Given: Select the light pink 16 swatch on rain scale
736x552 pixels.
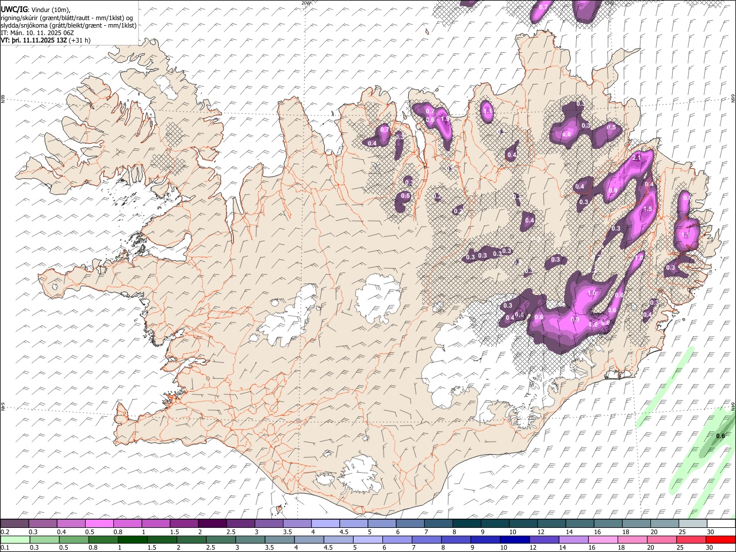Looking at the screenshot, I should 603,539.
